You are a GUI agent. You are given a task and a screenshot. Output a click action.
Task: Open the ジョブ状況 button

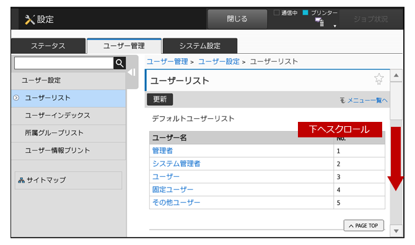(x=370, y=19)
